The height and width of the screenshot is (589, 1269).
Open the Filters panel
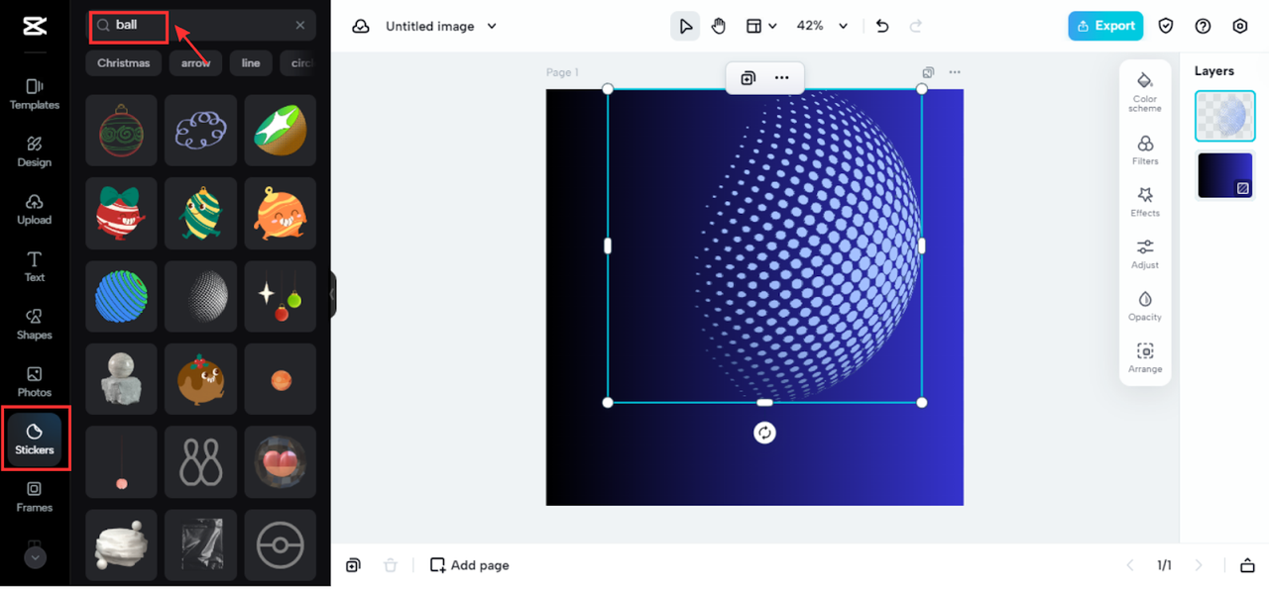click(1145, 149)
